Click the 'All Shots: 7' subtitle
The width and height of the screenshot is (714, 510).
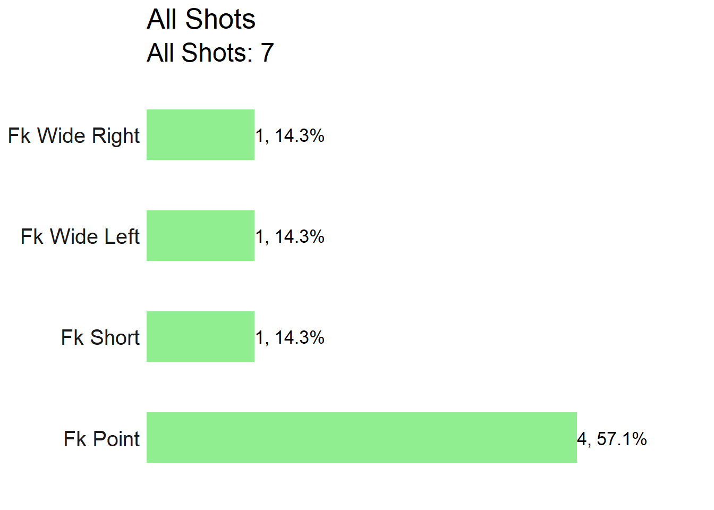(210, 53)
